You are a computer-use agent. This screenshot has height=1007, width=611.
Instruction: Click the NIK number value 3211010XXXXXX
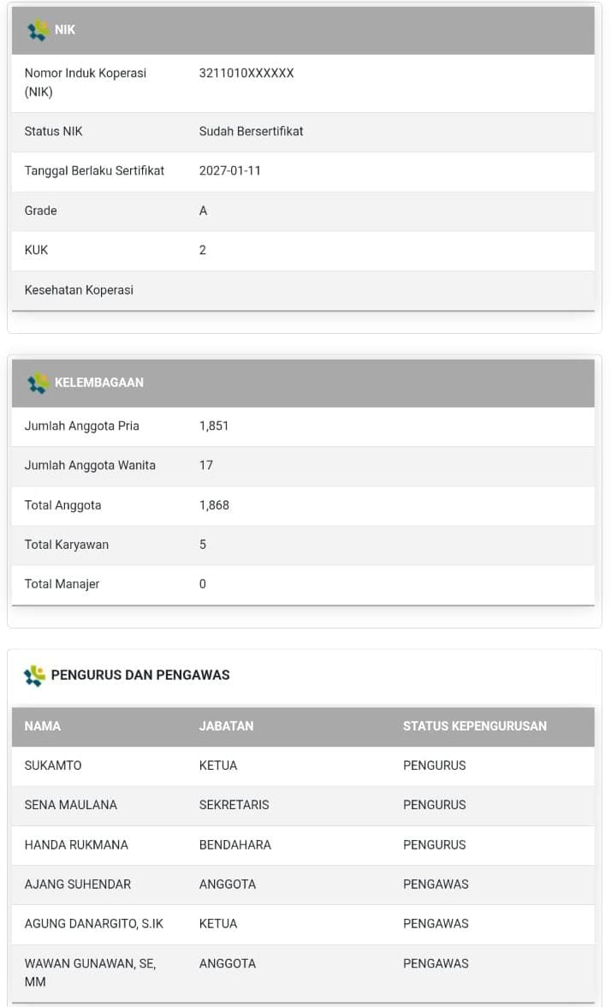pyautogui.click(x=246, y=74)
